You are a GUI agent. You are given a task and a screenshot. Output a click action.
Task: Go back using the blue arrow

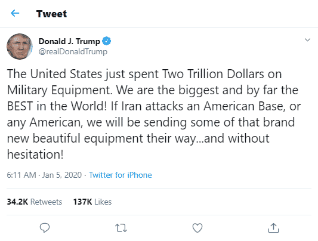click(15, 13)
